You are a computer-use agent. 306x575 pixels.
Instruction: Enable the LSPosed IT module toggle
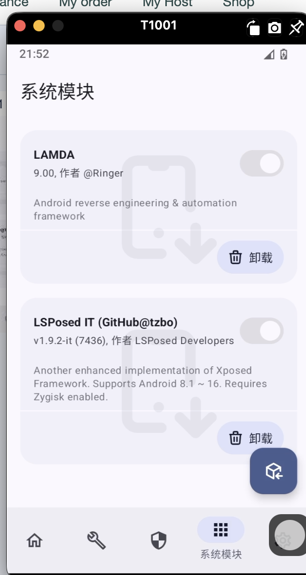(262, 331)
